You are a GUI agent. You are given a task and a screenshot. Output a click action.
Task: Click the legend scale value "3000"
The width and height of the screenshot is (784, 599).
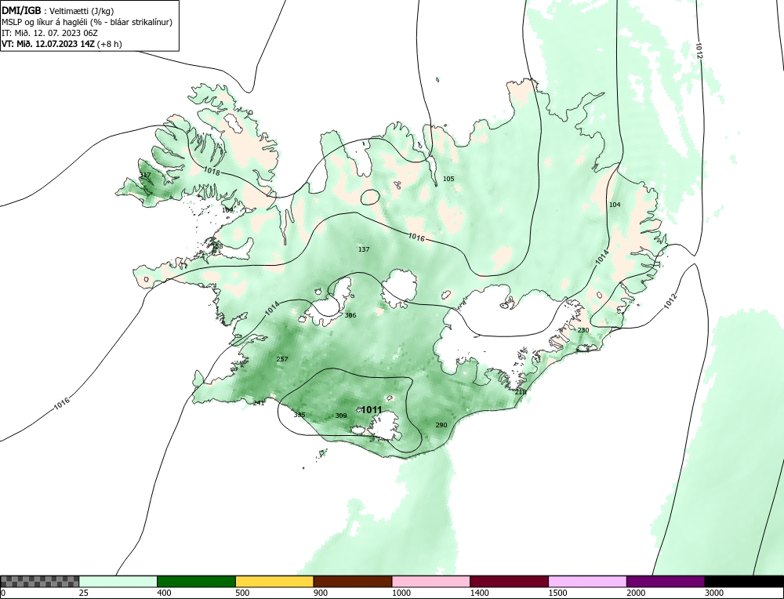(714, 593)
